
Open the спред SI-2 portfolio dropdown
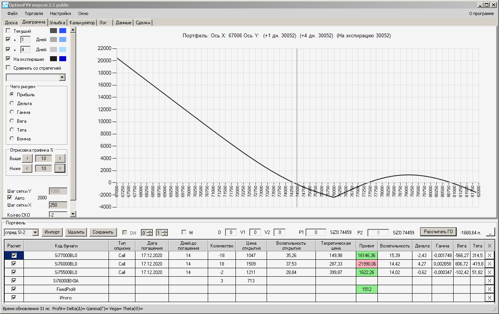(x=35, y=232)
